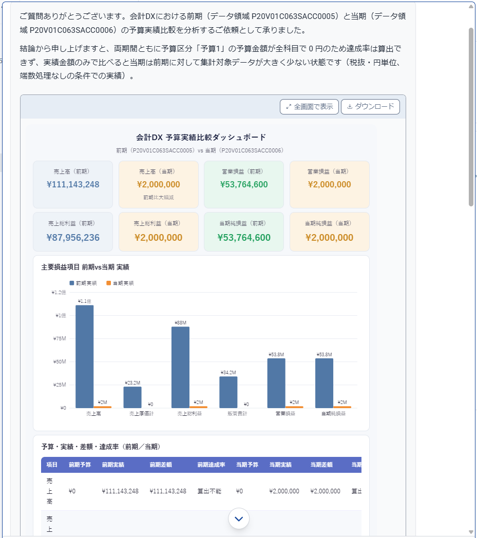477x538 pixels.
Task: Click the scrollbar down arrow
Action: [x=471, y=532]
